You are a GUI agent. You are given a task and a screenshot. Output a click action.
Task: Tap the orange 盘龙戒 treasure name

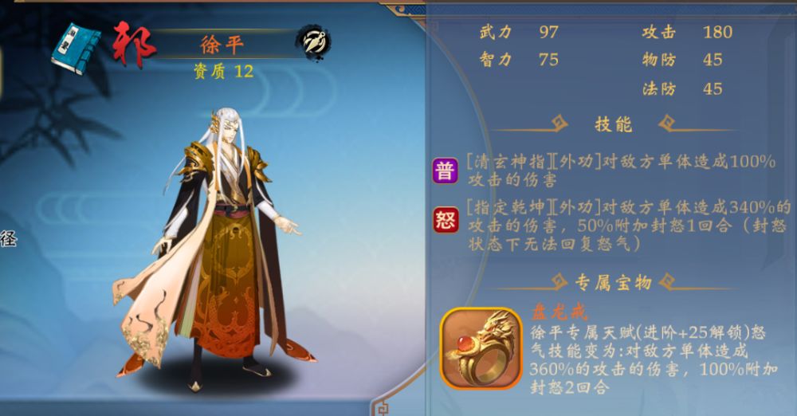(x=559, y=312)
